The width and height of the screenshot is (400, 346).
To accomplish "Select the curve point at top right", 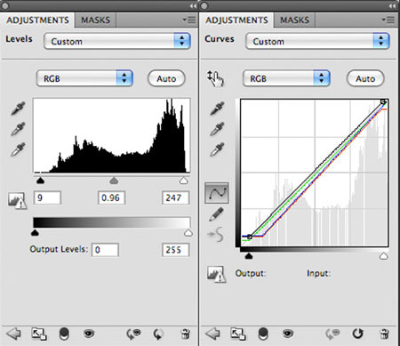I will point(383,101).
